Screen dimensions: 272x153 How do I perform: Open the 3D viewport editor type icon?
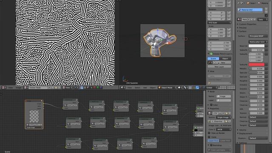123,88
